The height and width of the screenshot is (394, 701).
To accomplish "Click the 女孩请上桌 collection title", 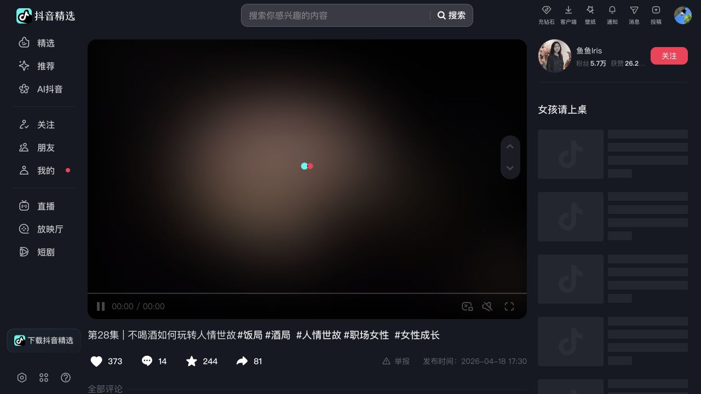I will pyautogui.click(x=562, y=109).
